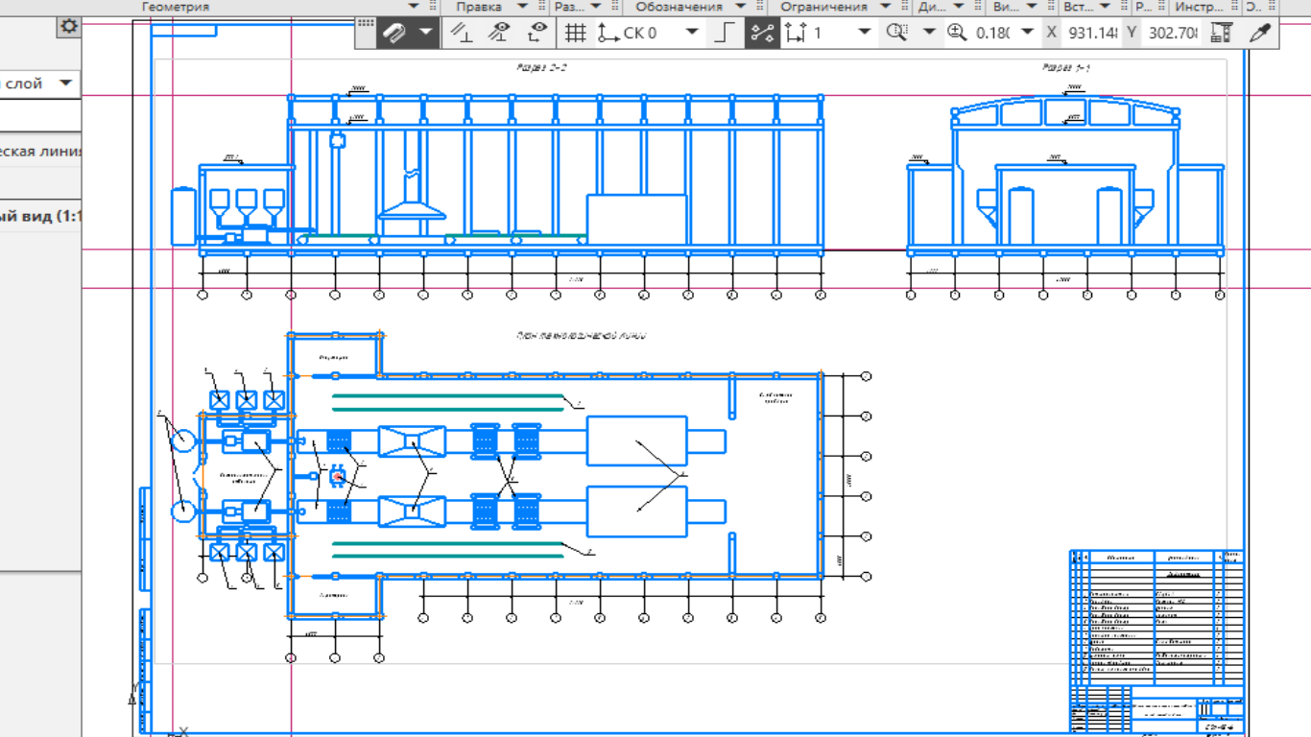Open the Геометрия toolbar tab
Image resolution: width=1311 pixels, height=737 pixels.
[176, 7]
